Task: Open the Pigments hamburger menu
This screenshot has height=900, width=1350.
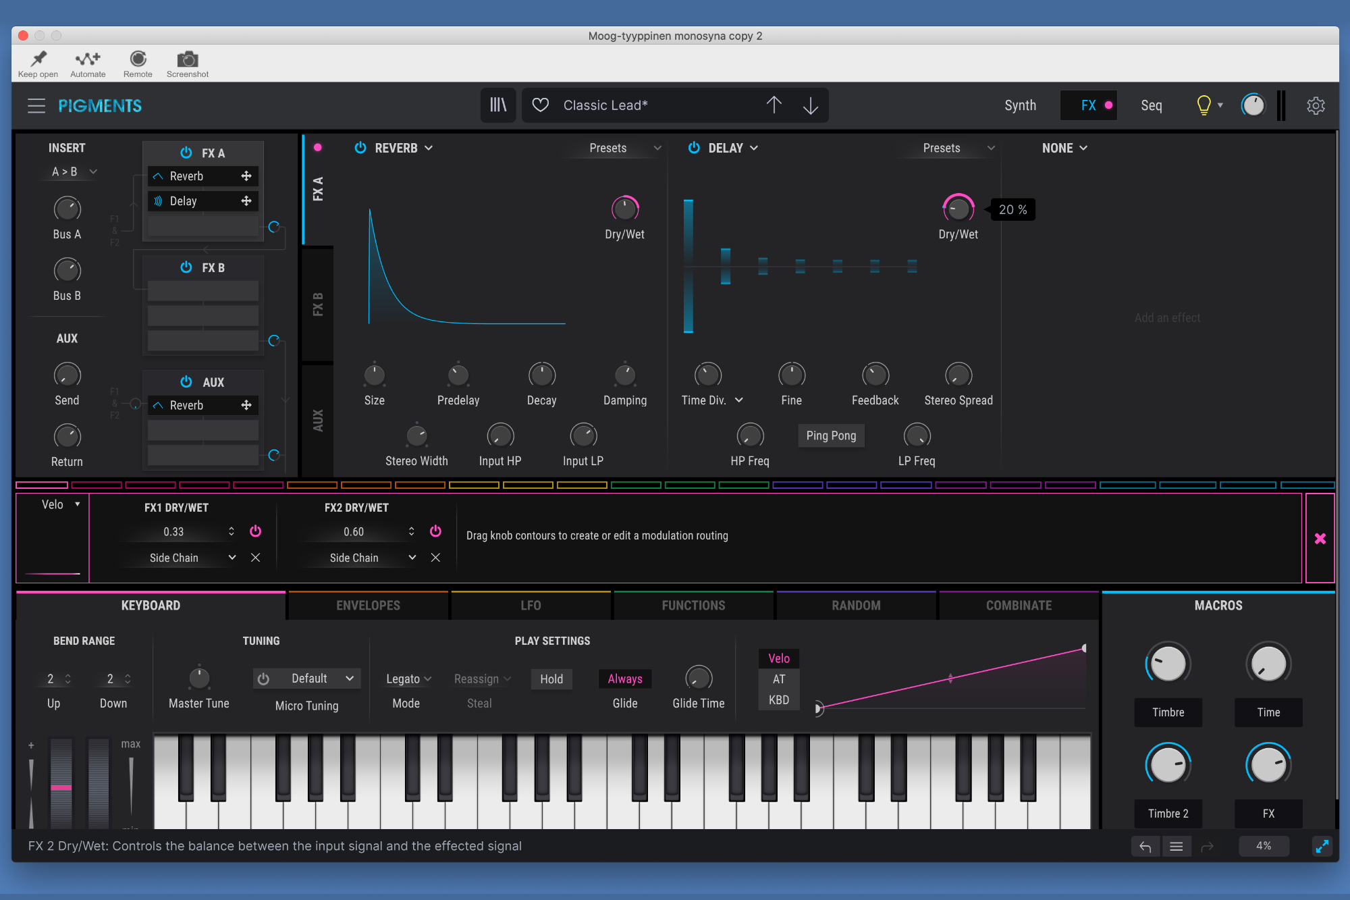Action: click(x=36, y=105)
